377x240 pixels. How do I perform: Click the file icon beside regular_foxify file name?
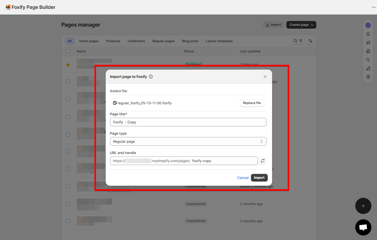click(x=115, y=103)
